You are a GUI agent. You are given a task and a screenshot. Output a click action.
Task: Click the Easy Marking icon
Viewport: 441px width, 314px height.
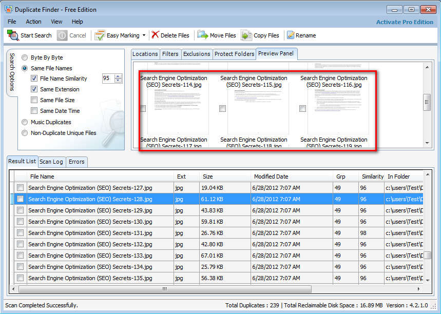pos(100,35)
